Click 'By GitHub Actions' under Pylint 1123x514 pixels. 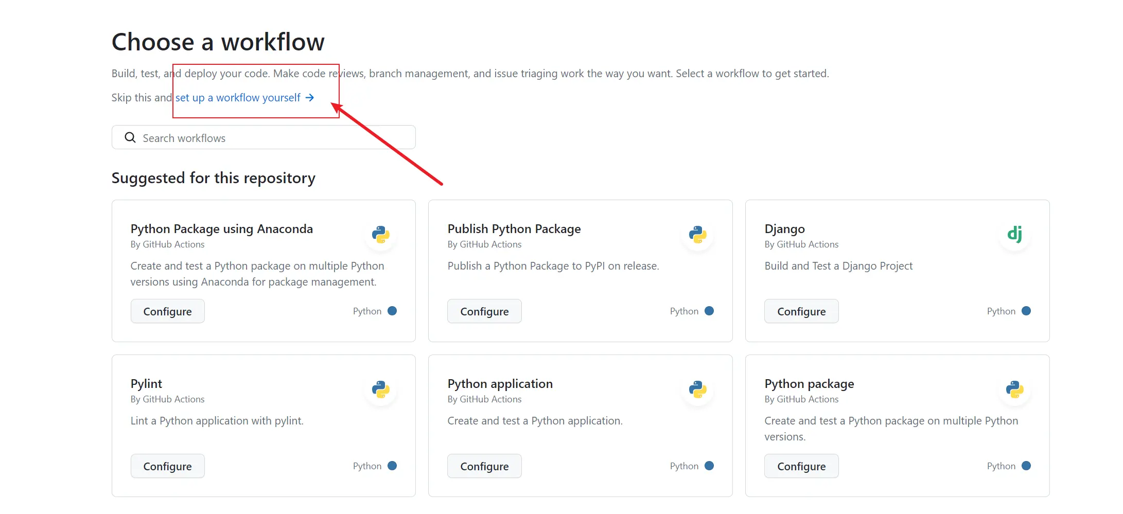pos(167,399)
